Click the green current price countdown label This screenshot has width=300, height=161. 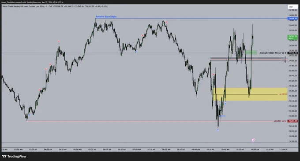[x=293, y=37]
